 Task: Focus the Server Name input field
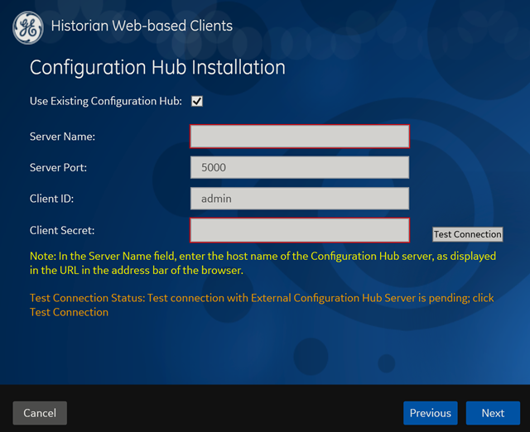[300, 137]
